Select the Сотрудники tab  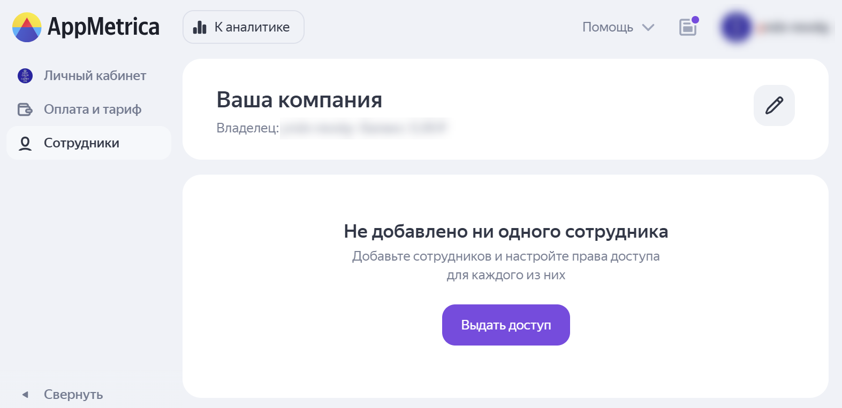pyautogui.click(x=81, y=143)
